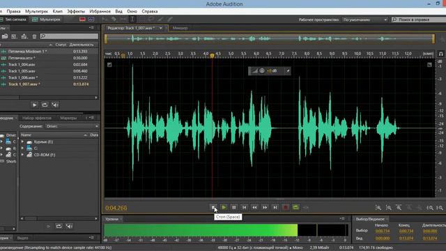Click the yellow playhead marker on timeline
446x251 pixels.
pyautogui.click(x=212, y=56)
